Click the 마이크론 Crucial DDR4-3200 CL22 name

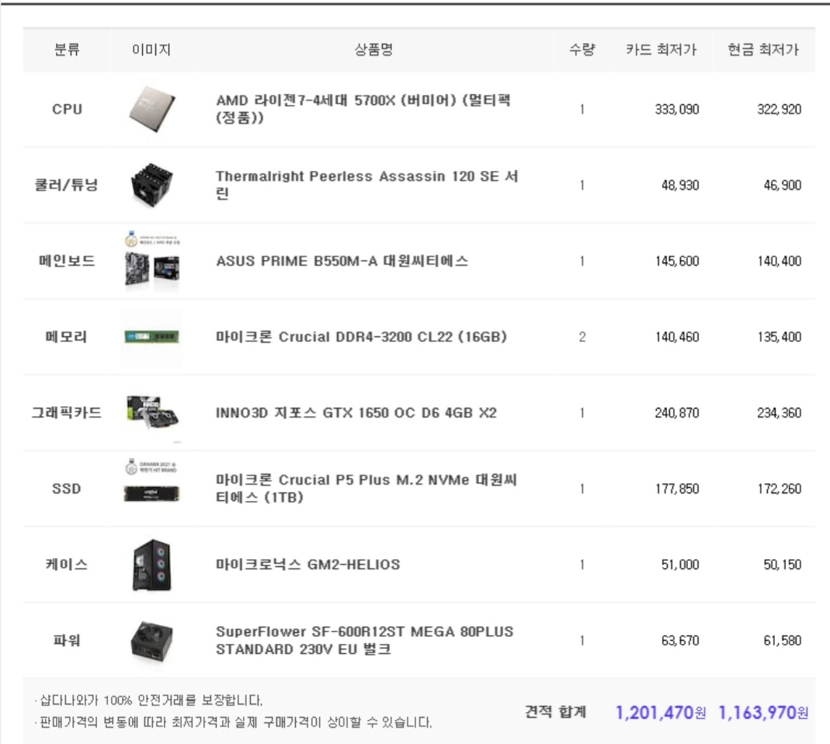click(x=361, y=337)
